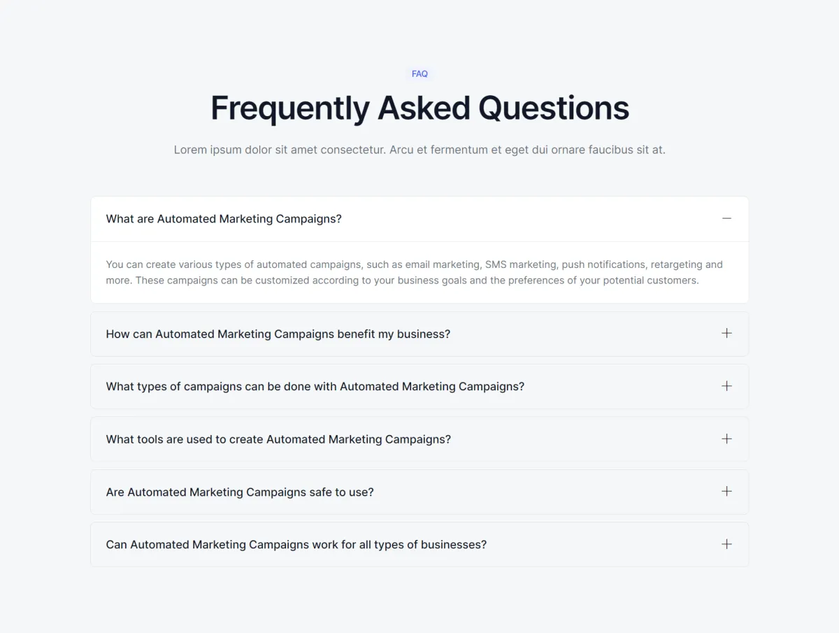Viewport: 839px width, 633px height.
Task: Click plus icon next to 'What tools are used' question
Action: 726,439
